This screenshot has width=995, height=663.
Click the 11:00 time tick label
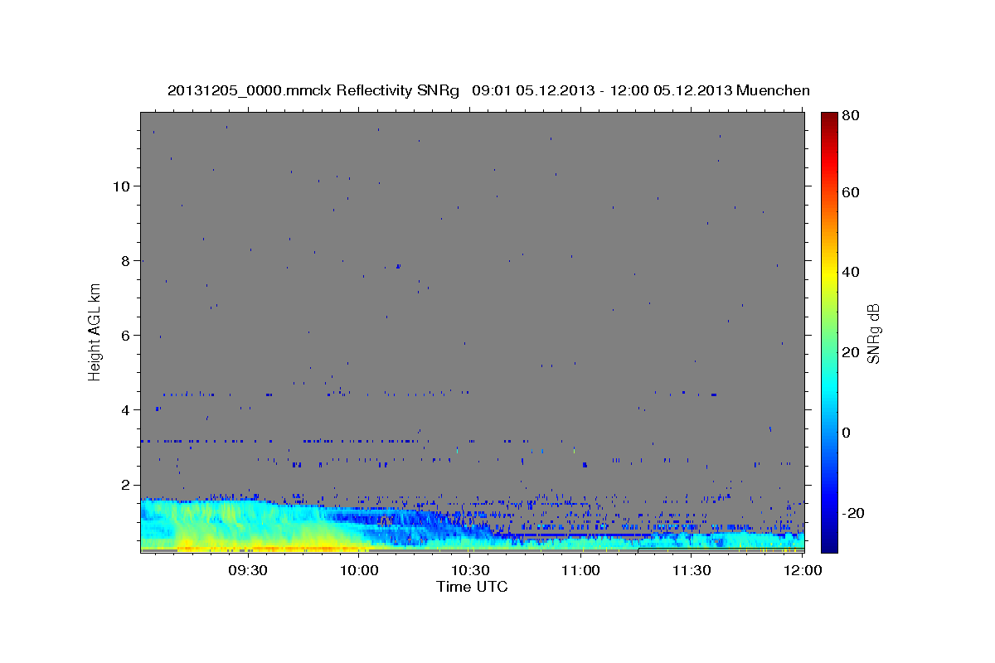(580, 570)
